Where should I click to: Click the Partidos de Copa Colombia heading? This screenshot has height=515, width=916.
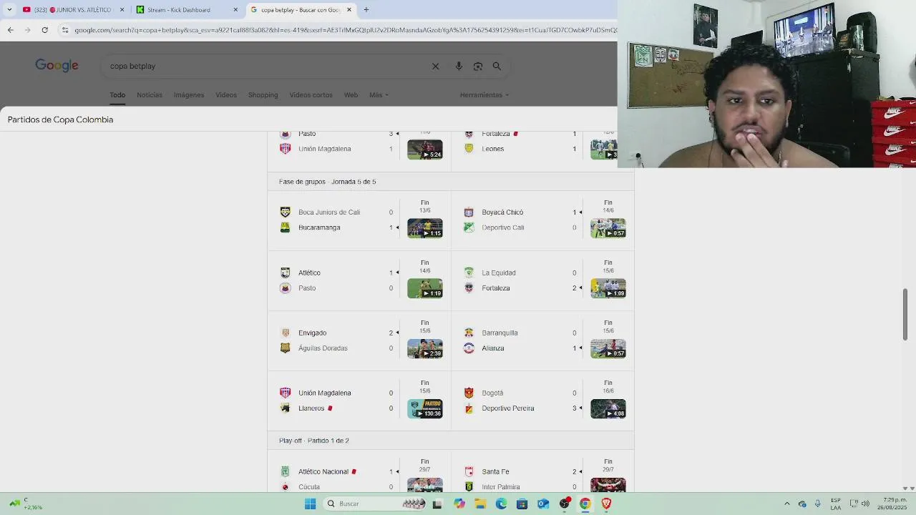60,119
